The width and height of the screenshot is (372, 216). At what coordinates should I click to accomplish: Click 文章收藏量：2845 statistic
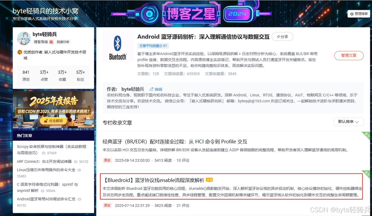[221, 74]
